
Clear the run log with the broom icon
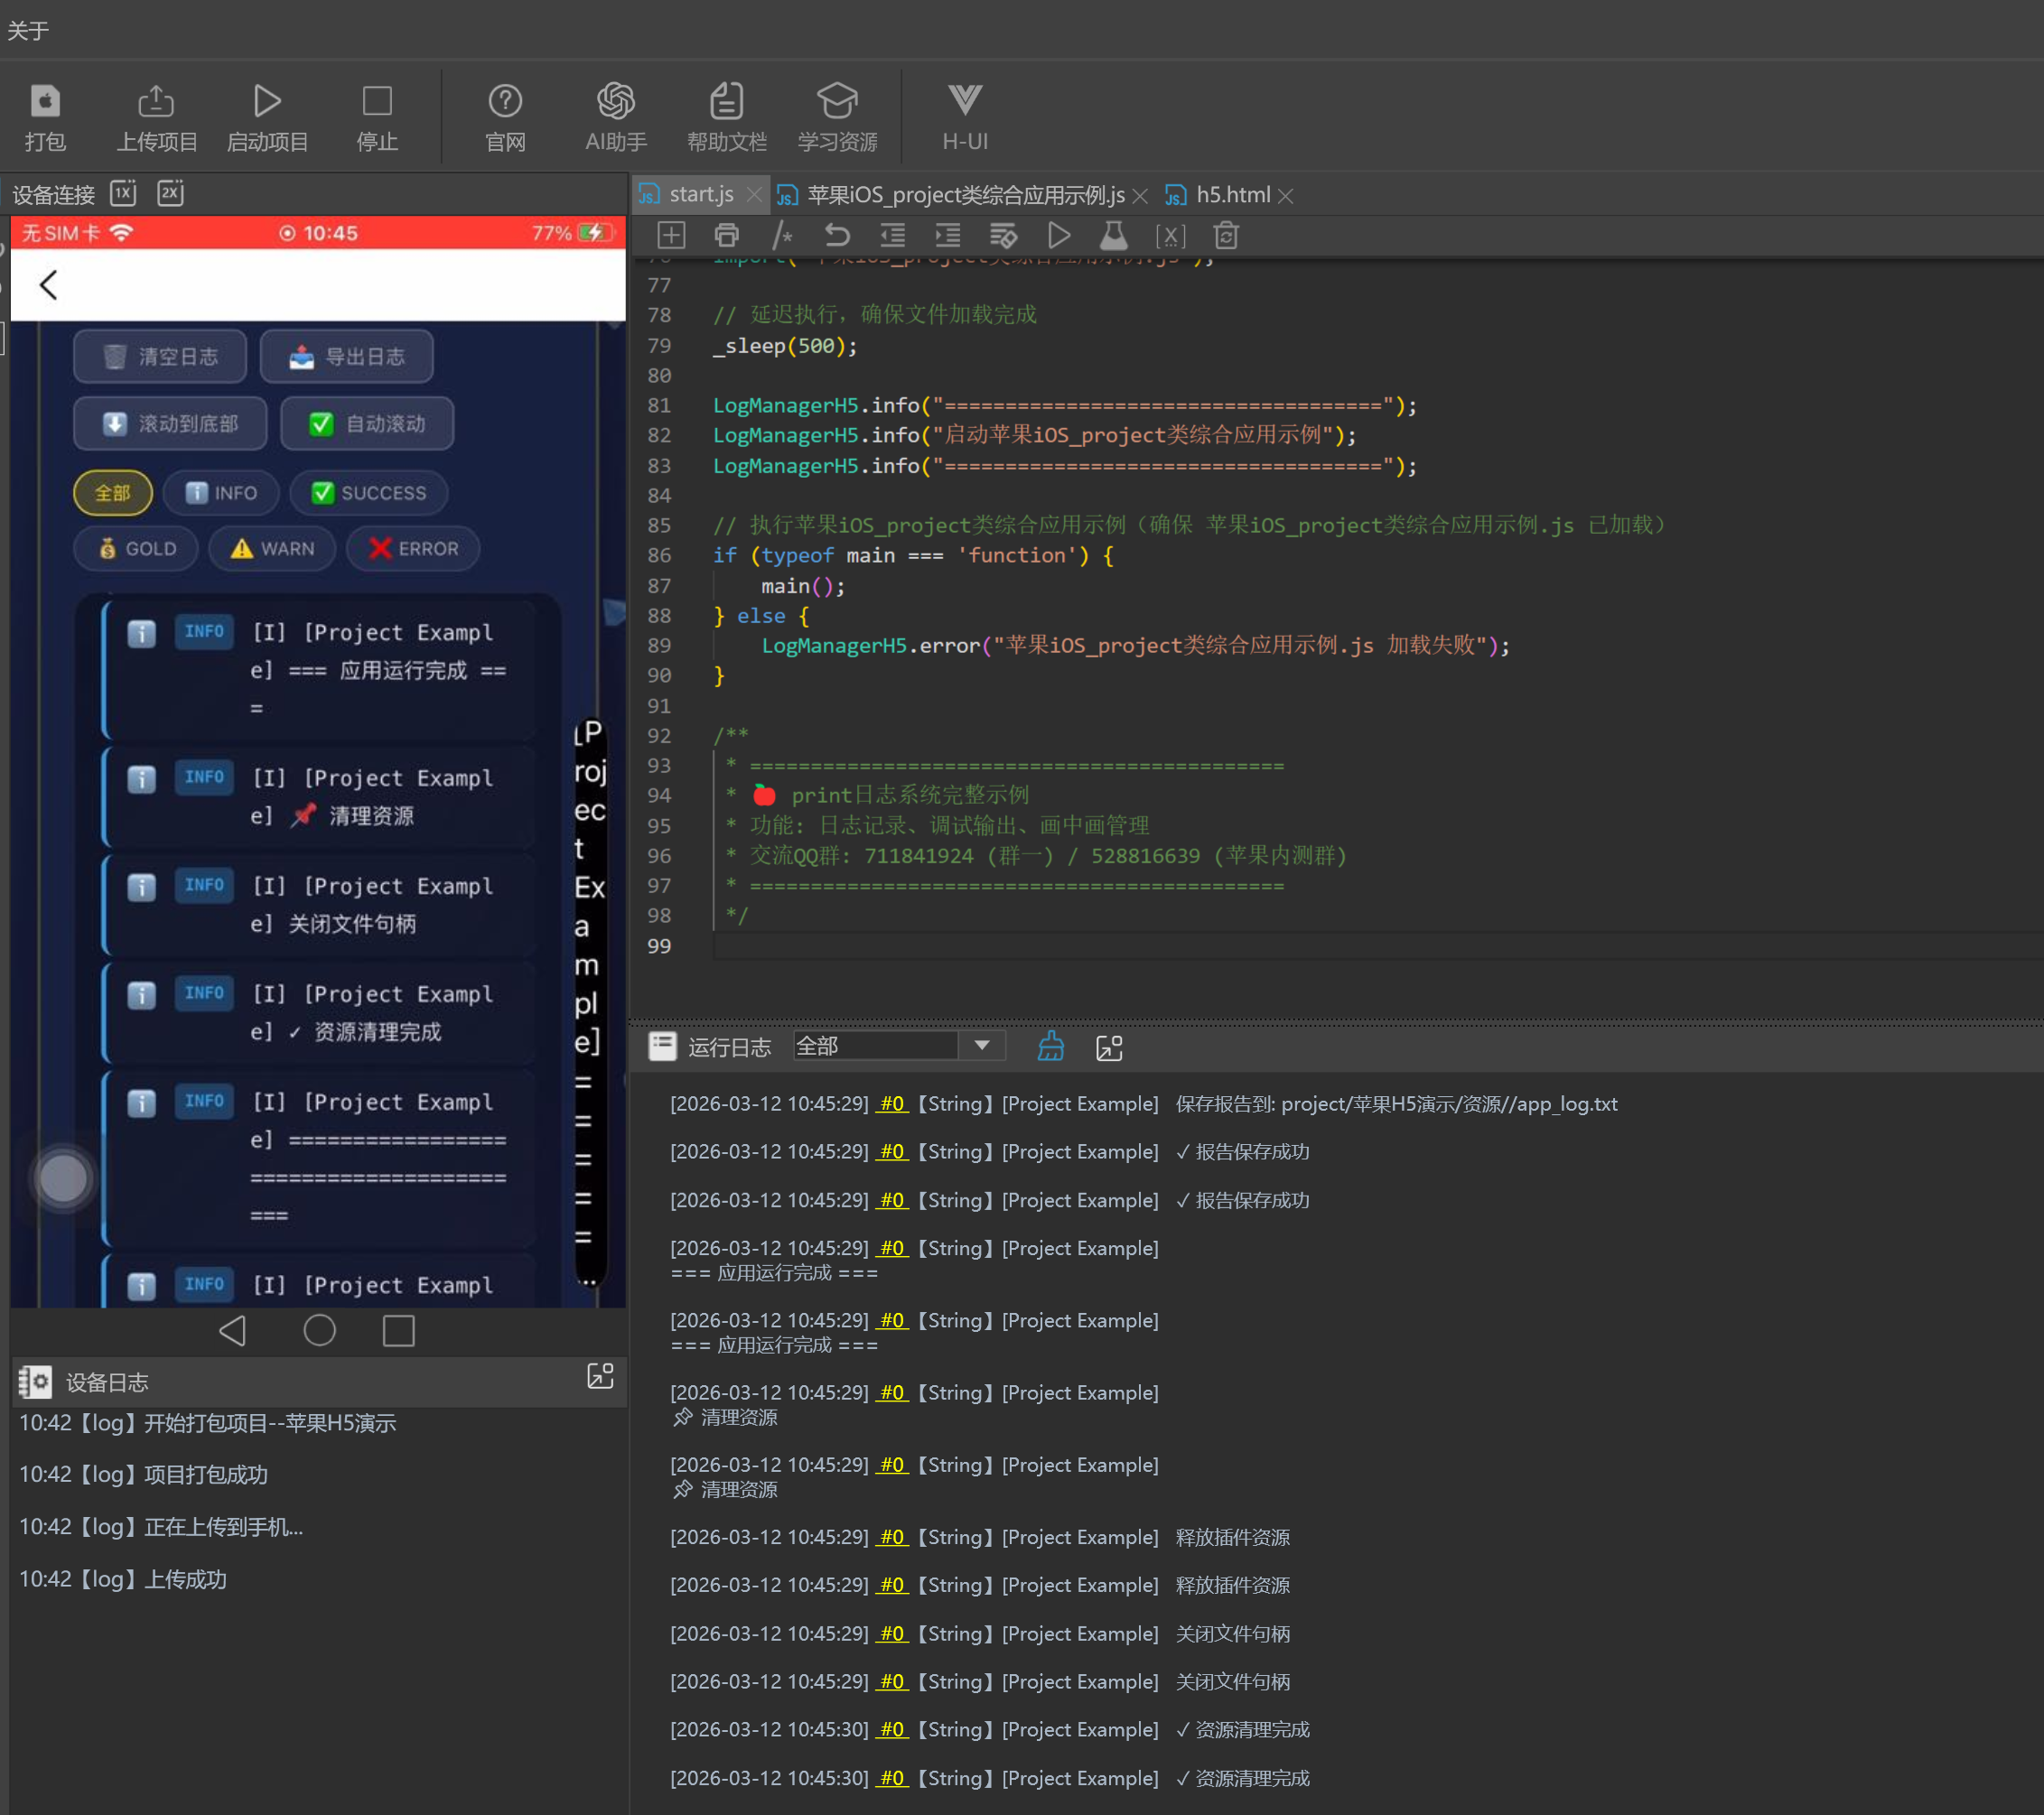[x=1051, y=1047]
